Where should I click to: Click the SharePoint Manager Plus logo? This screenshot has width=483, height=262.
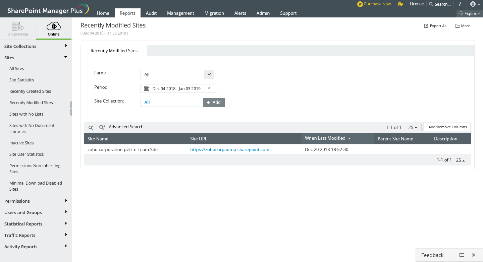tap(48, 9)
